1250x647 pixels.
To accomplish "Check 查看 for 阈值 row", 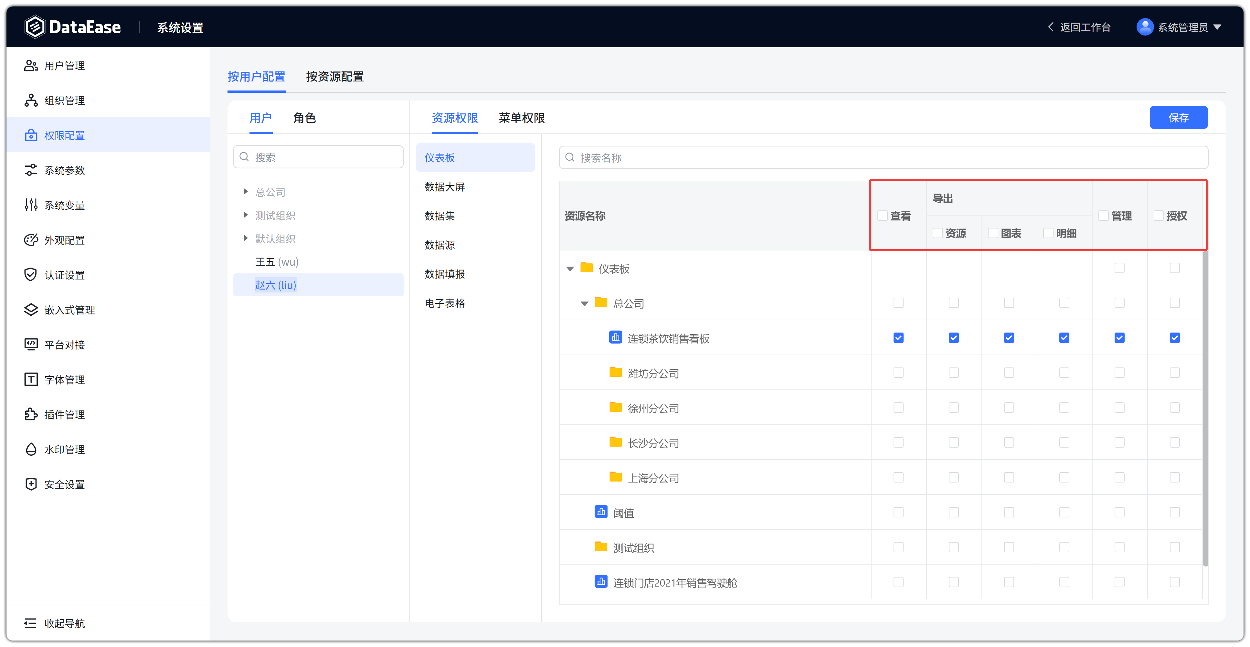I will tap(899, 513).
